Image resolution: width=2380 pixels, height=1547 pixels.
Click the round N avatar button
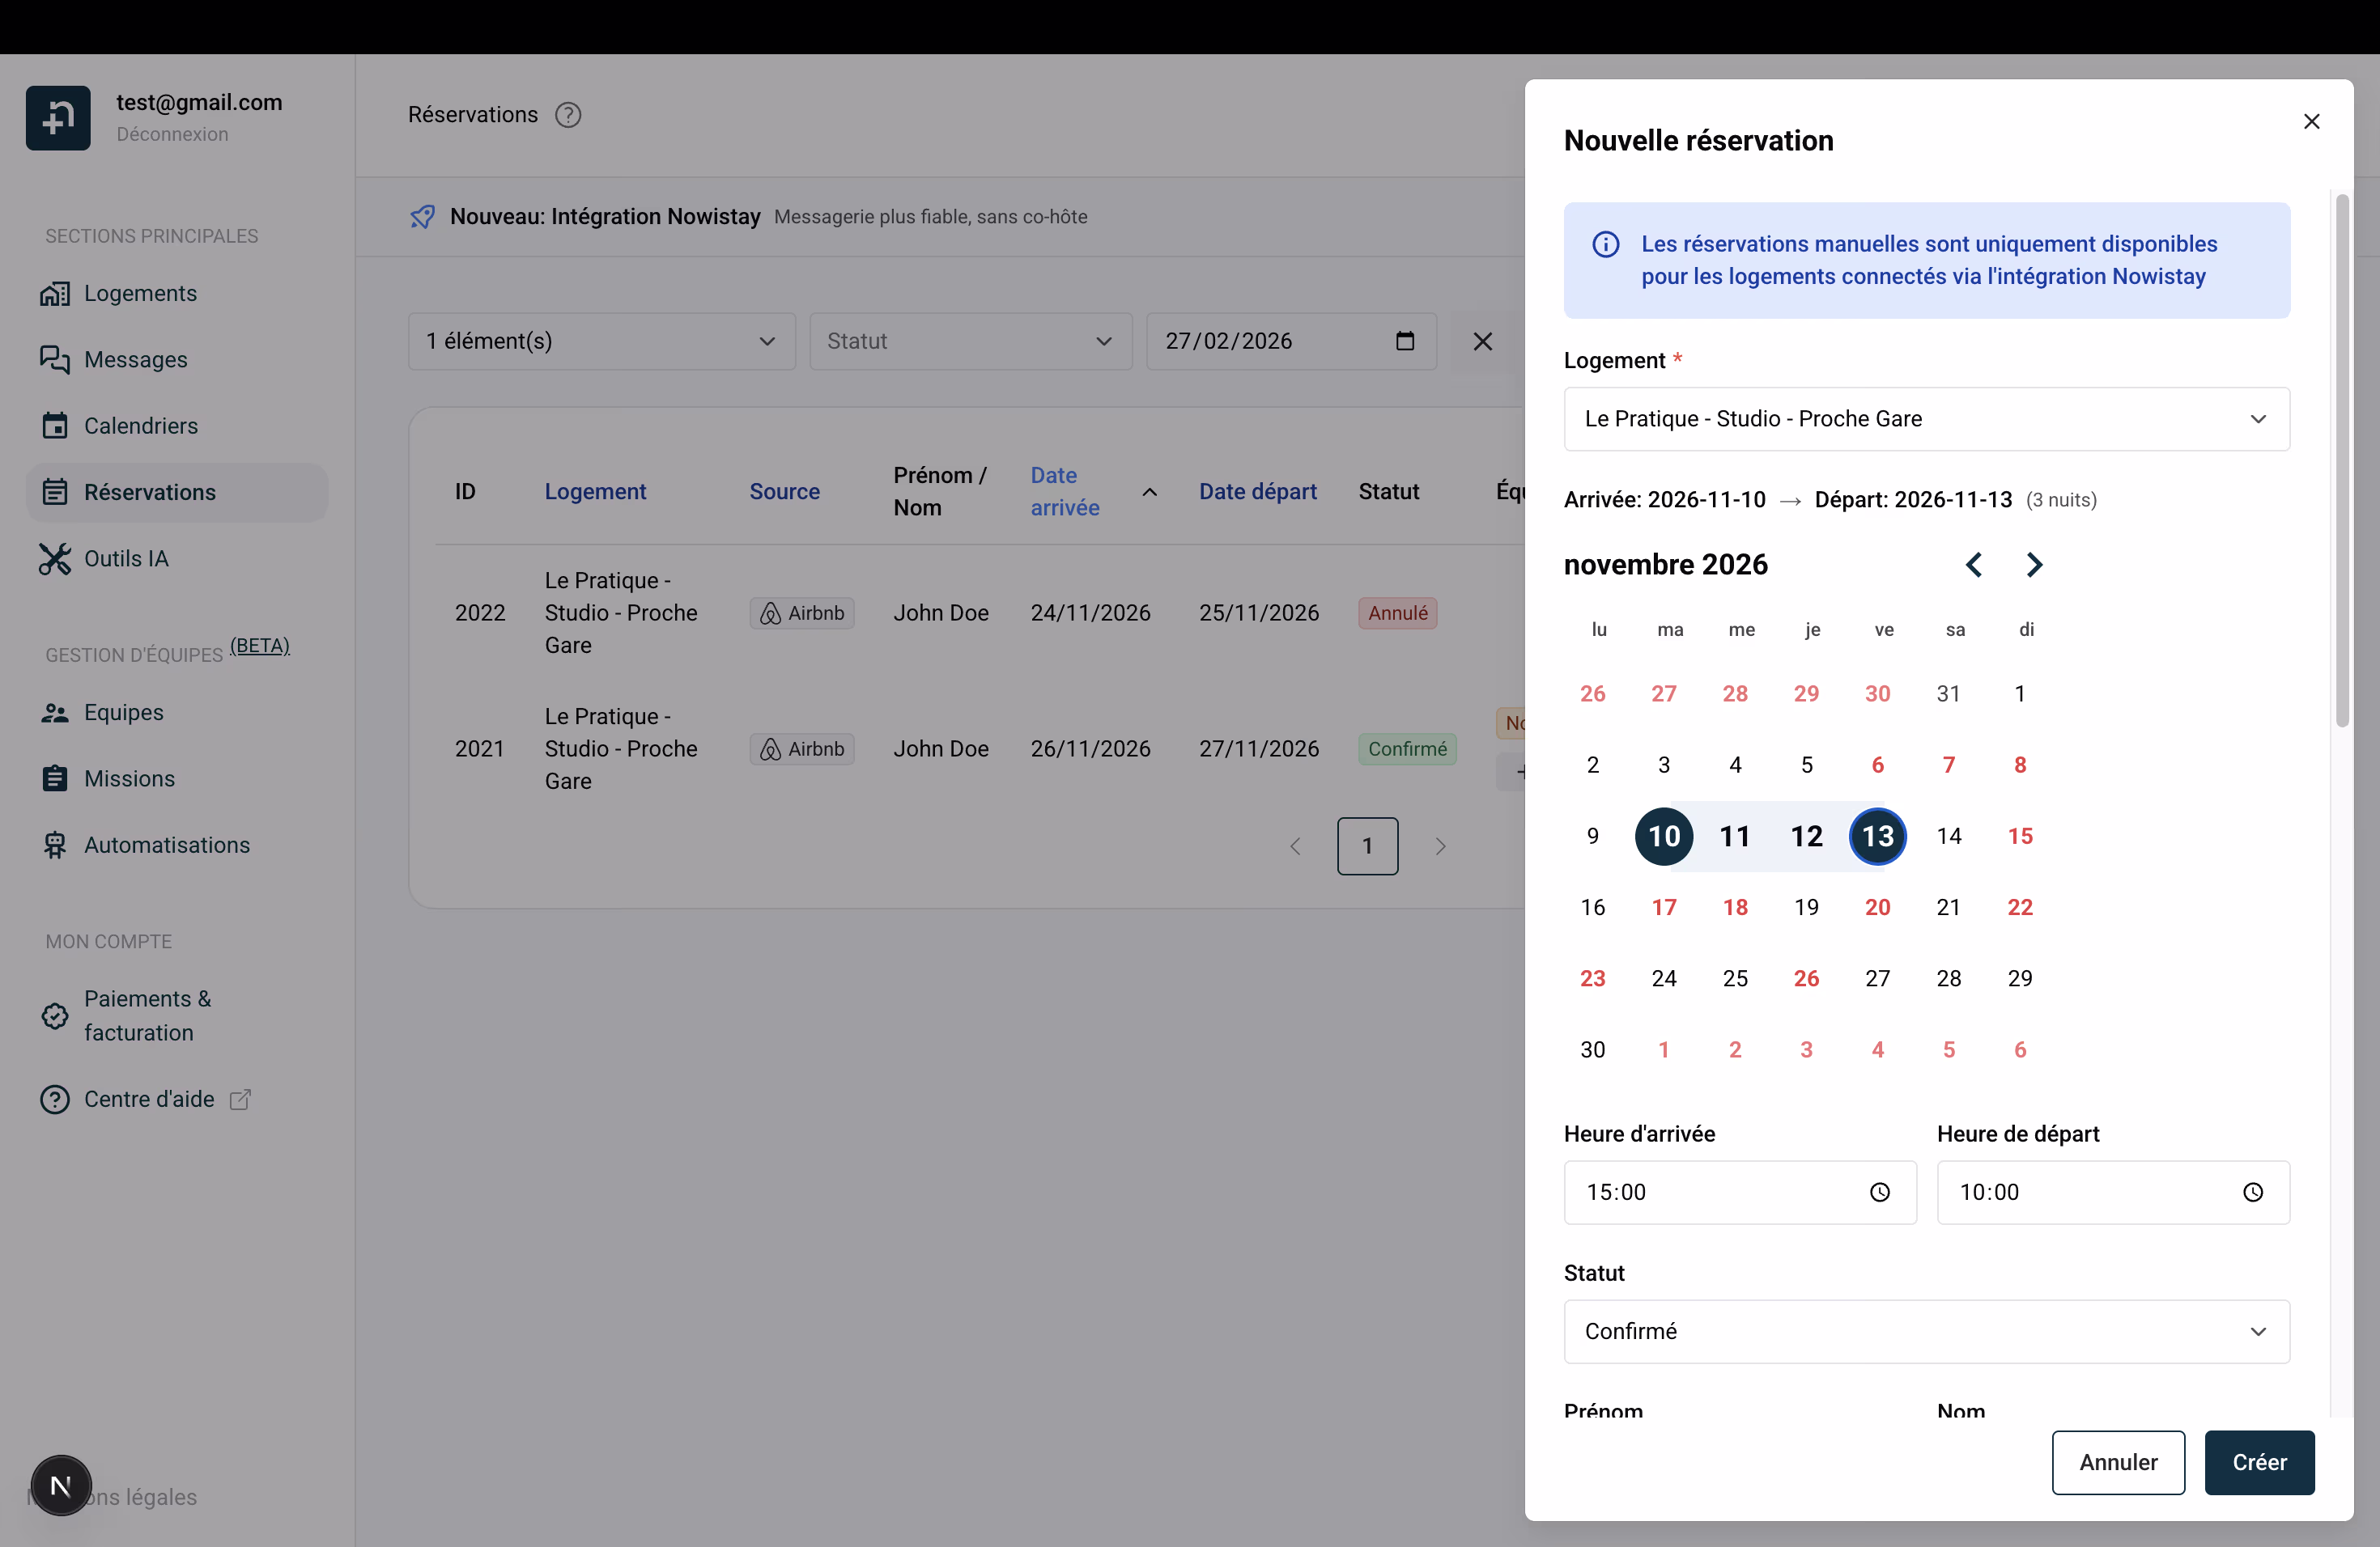pos(61,1485)
